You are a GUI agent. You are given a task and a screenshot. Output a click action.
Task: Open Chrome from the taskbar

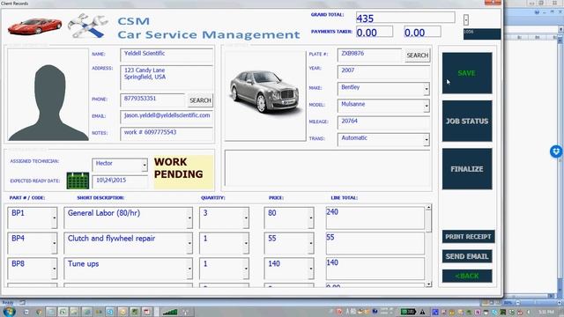39,312
